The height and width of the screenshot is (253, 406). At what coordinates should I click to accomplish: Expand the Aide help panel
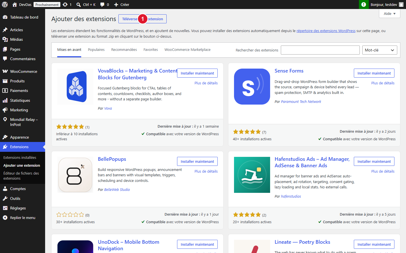pyautogui.click(x=390, y=13)
